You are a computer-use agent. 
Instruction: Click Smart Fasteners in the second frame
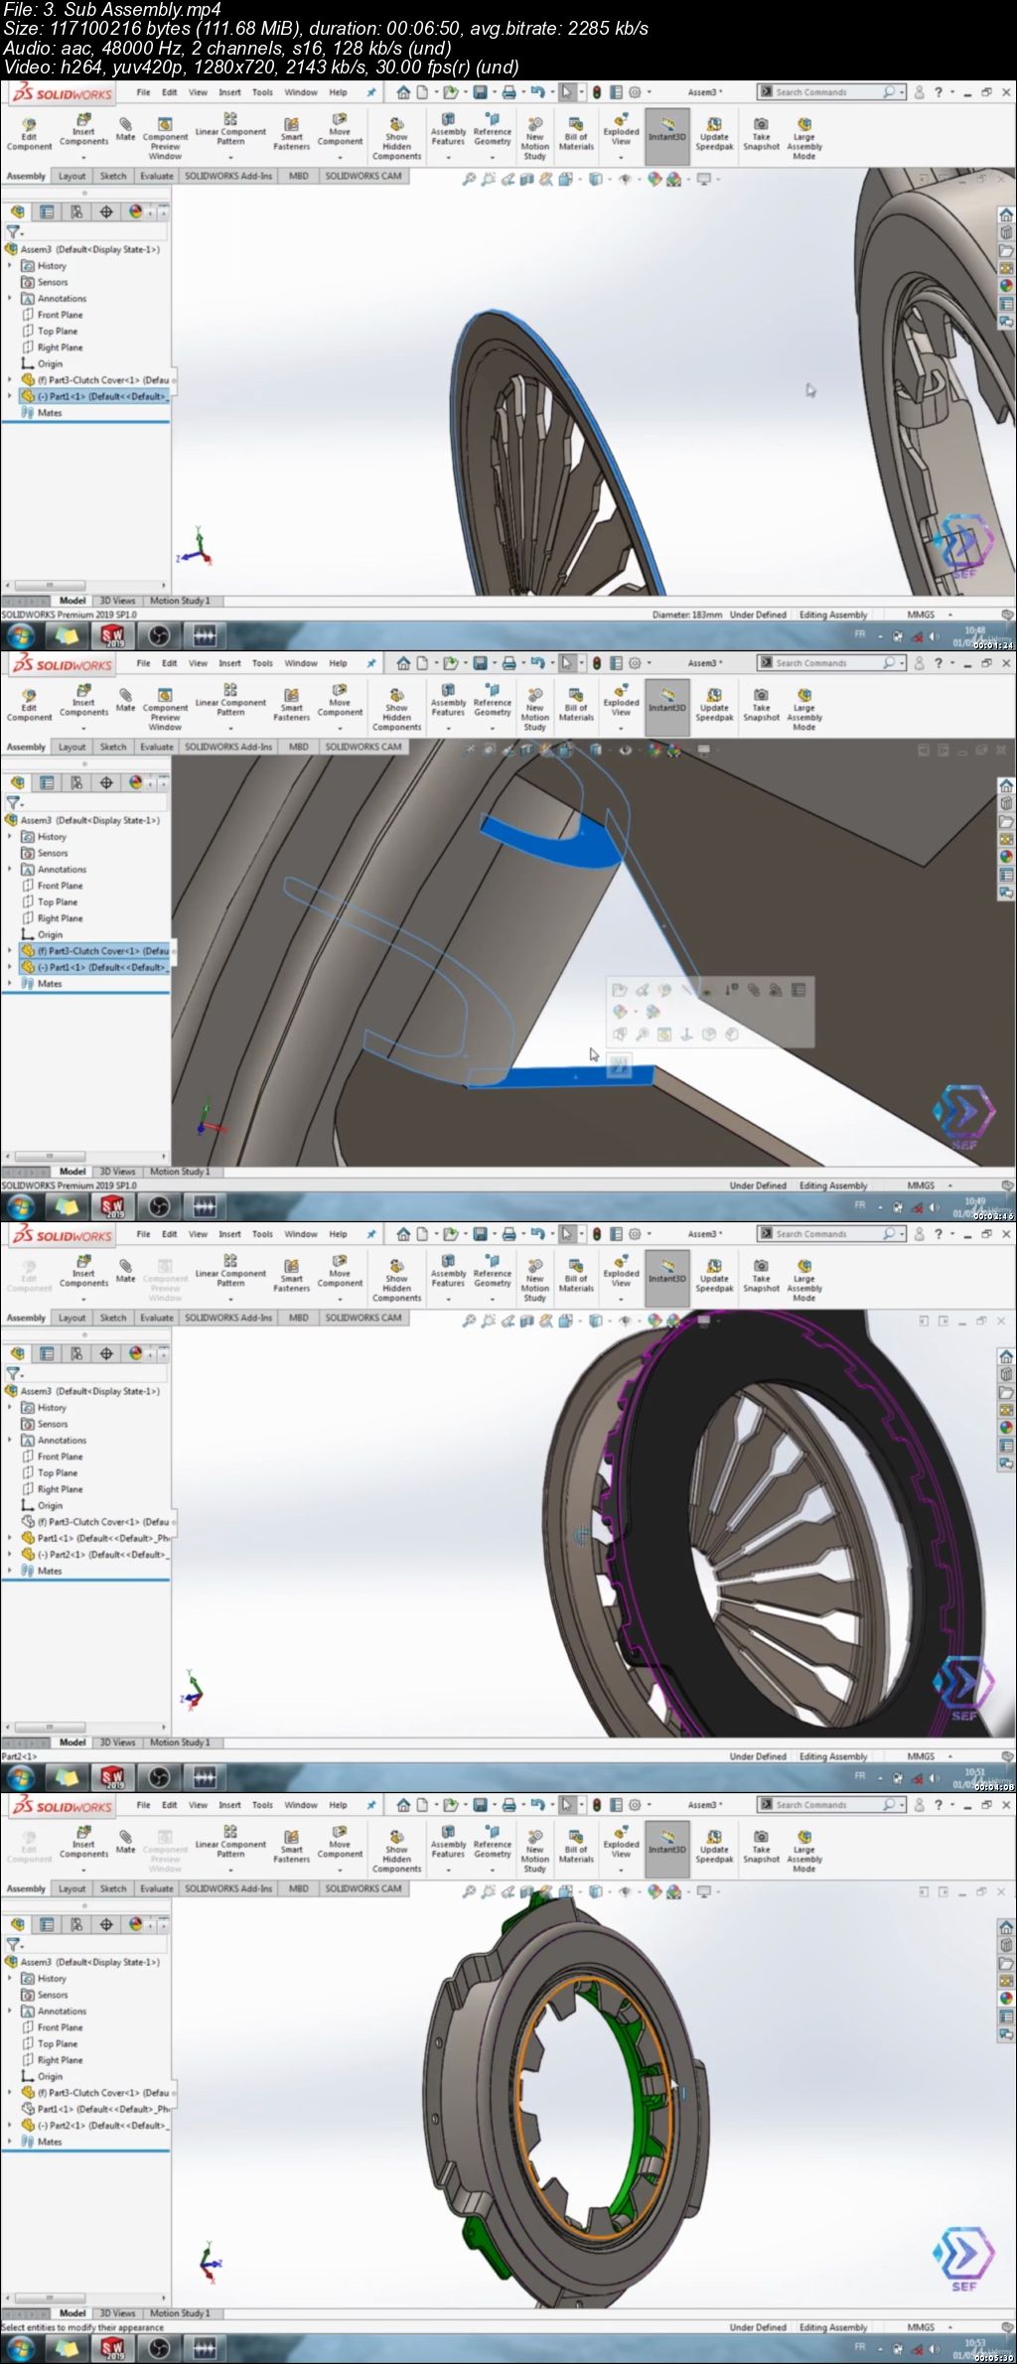291,704
